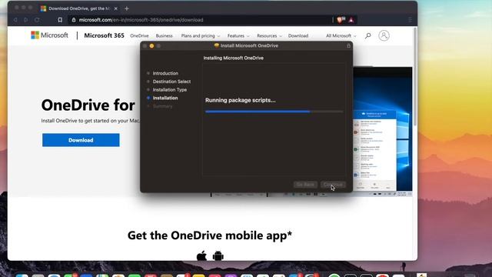This screenshot has height=277, width=492.
Task: Open the OneDrive nav link
Action: click(x=139, y=36)
